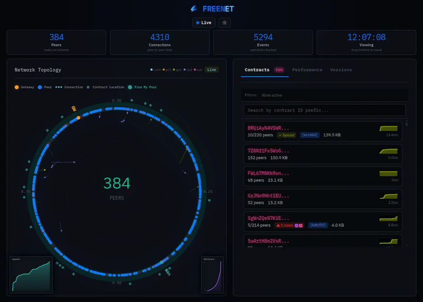Select the BRQiAyN4VSWR... contract

pyautogui.click(x=323, y=132)
